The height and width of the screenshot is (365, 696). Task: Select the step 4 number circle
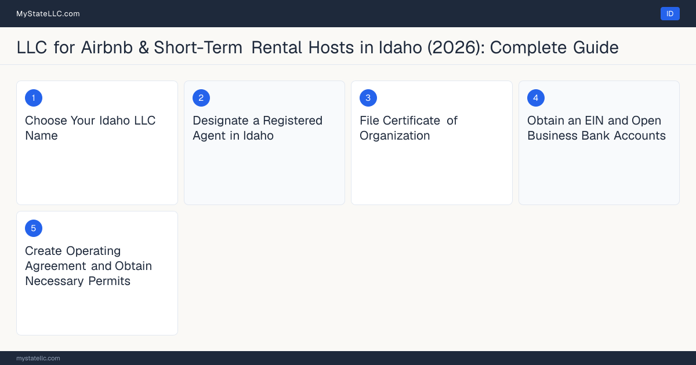coord(536,98)
